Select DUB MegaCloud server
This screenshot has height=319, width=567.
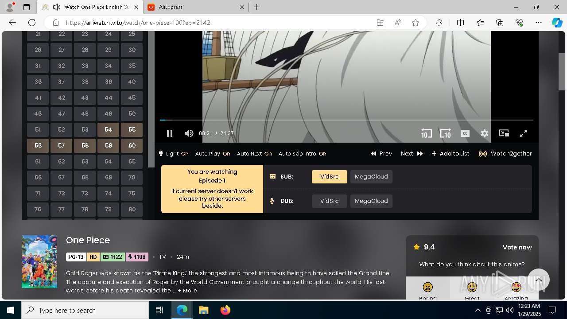pyautogui.click(x=371, y=201)
